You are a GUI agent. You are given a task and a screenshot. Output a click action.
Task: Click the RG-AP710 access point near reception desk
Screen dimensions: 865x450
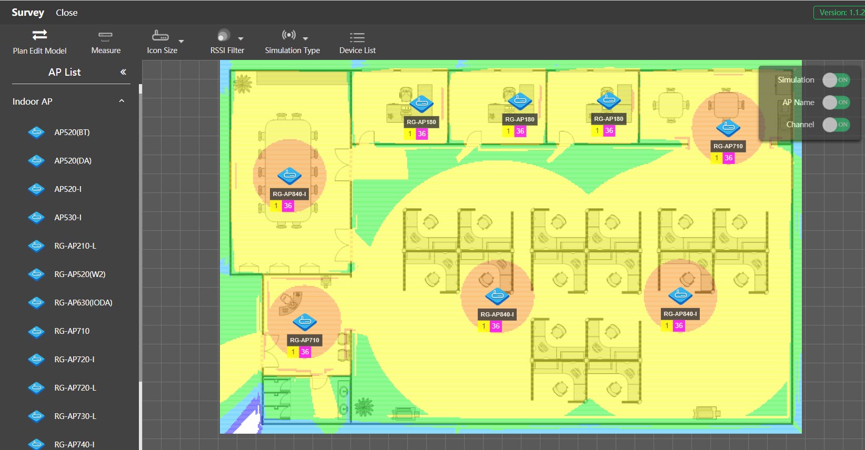pos(304,322)
